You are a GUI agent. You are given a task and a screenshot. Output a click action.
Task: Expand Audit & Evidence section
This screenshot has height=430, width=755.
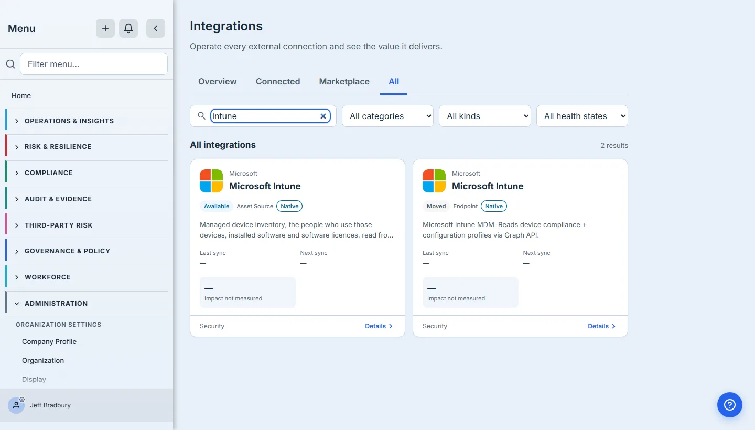(87, 199)
